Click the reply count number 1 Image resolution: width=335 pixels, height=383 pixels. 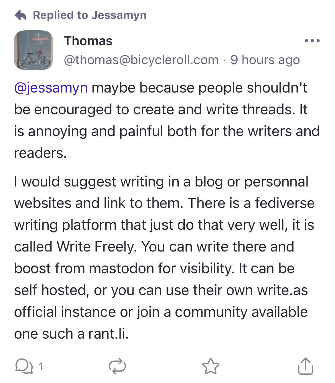pos(41,366)
